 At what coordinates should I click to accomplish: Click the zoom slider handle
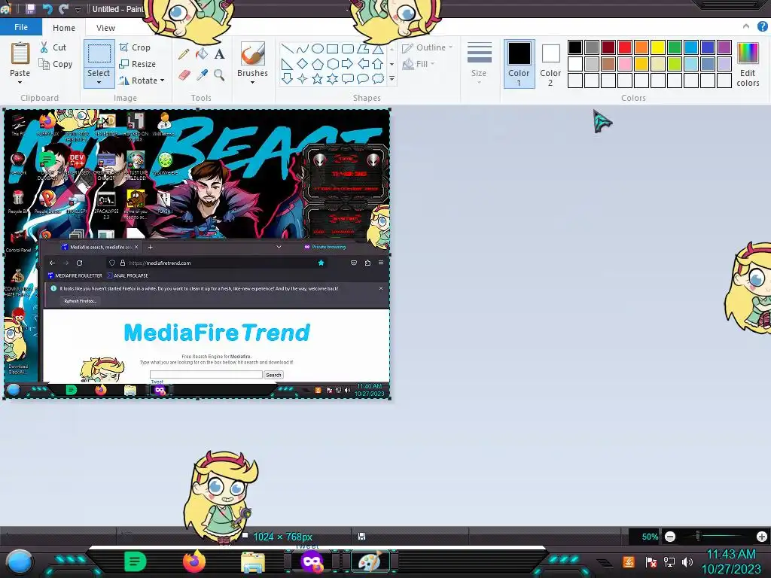click(698, 536)
